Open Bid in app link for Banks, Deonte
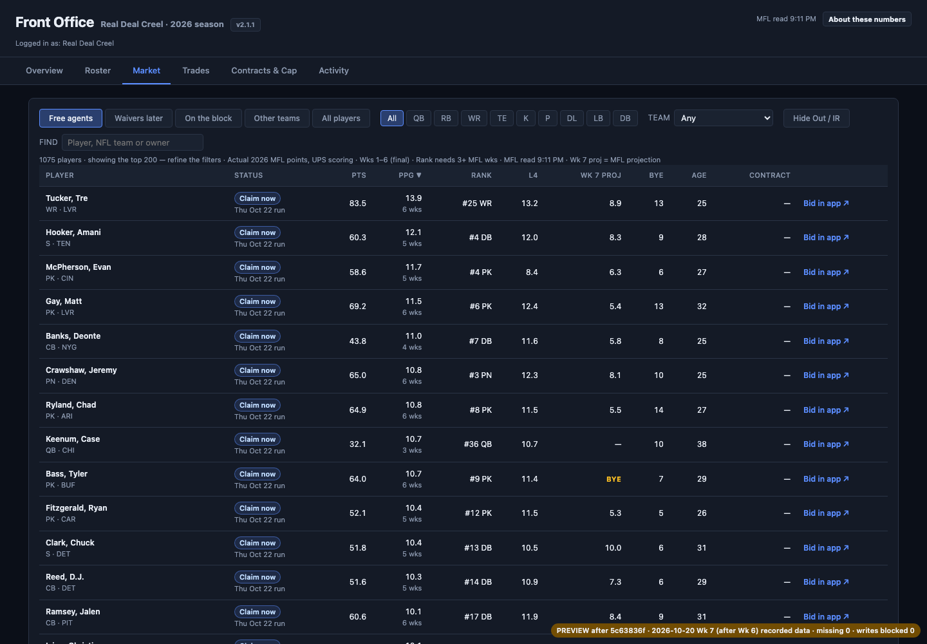This screenshot has width=927, height=644. coord(826,341)
